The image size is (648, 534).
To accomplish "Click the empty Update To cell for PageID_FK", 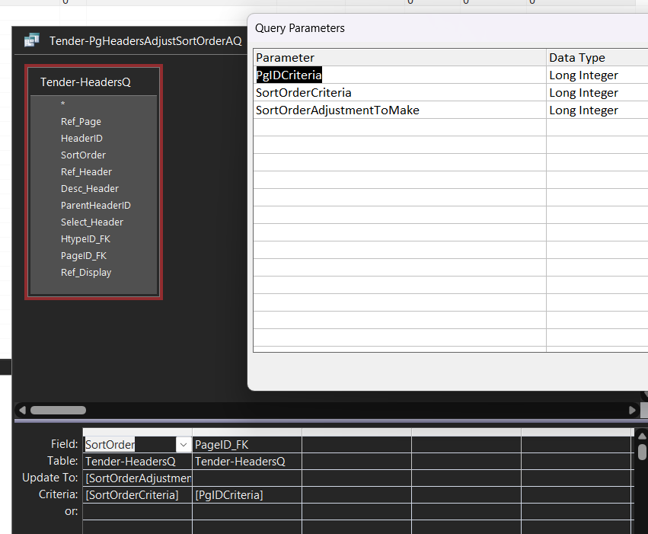I will (x=247, y=478).
